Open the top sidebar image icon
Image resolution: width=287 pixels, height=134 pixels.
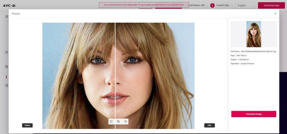[7, 16]
